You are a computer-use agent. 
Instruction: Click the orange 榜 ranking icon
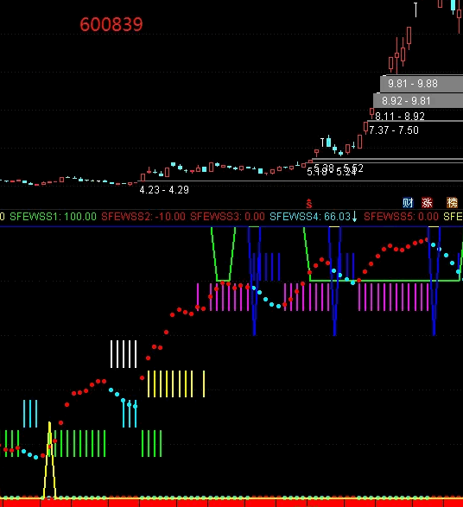(x=452, y=203)
